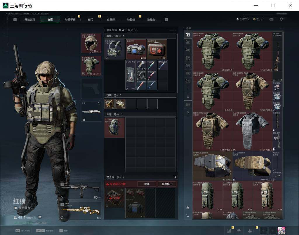Select the main warehouse storage icon
Viewport: 299px width, 235px height.
(188, 35)
